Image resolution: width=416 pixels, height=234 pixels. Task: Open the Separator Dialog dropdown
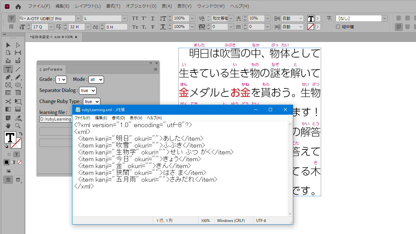coord(88,91)
